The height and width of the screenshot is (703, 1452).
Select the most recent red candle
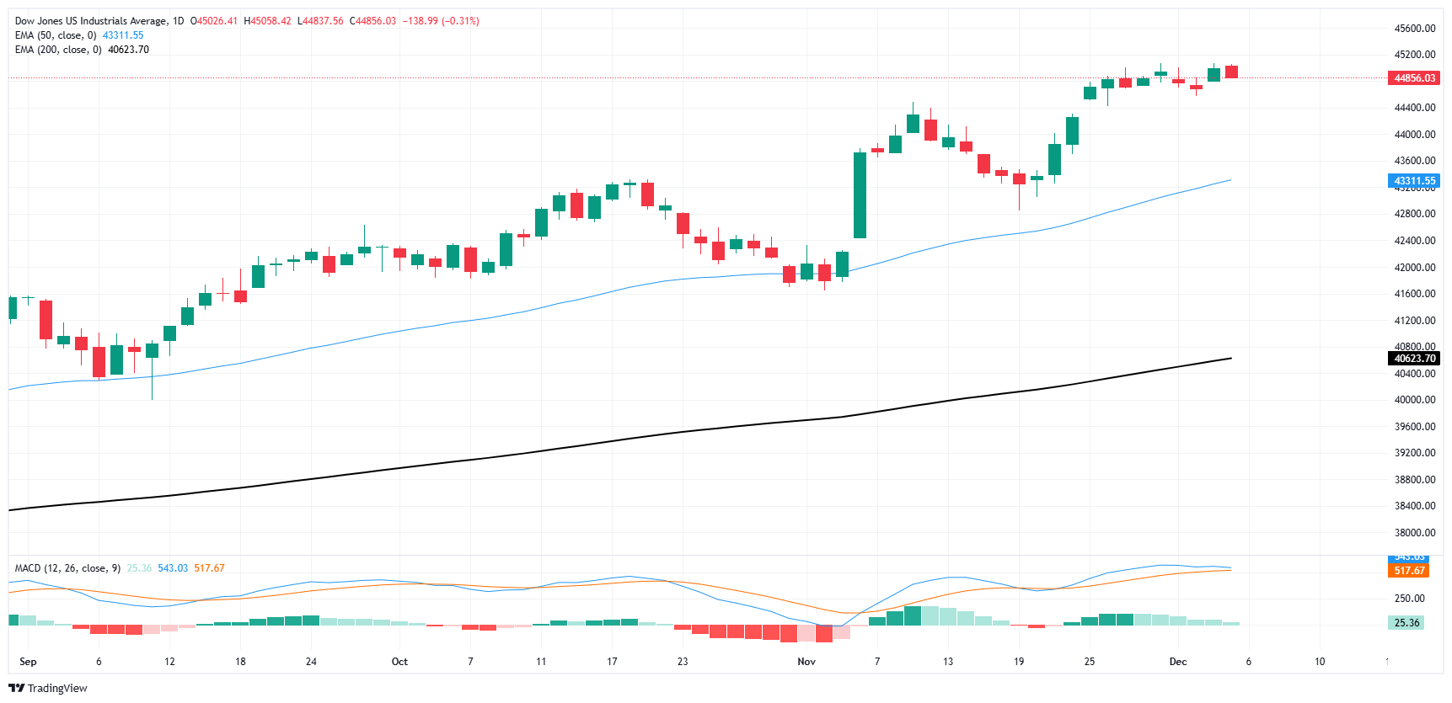(1231, 72)
